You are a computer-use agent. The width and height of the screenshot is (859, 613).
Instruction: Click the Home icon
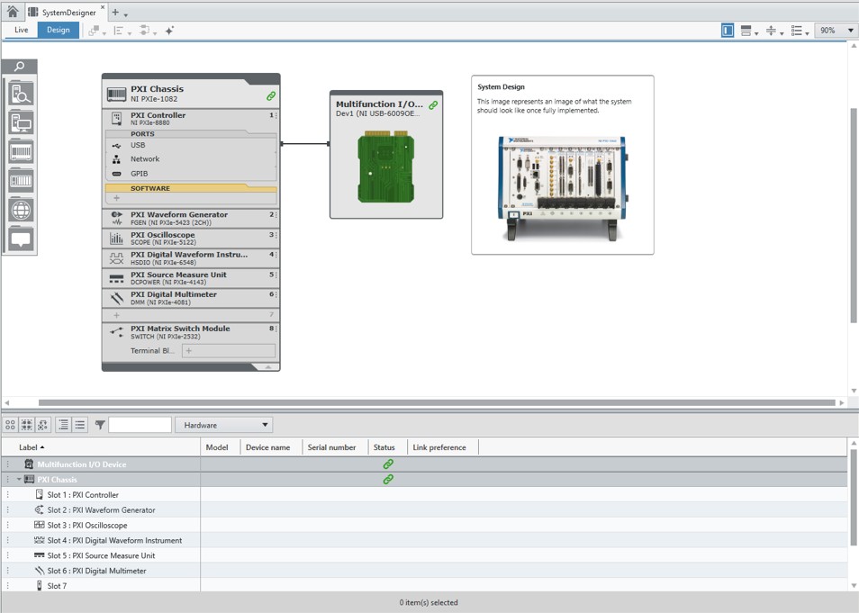point(13,12)
